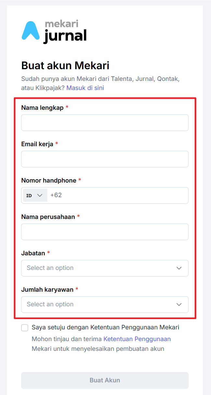The width and height of the screenshot is (211, 395).
Task: Expand the Jabatan dropdown
Action: coord(105,268)
